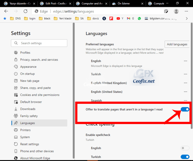Screen dimensions: 193x161
Task: Open the doviz bookmark folder
Action: (x=93, y=19)
